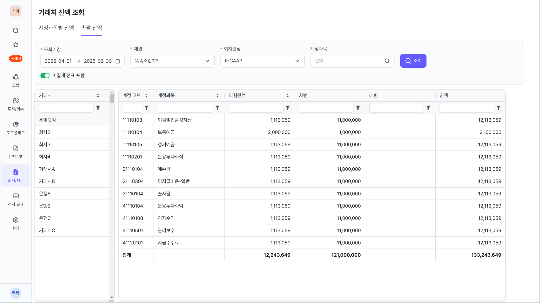This screenshot has width=540, height=303.
Task: Toggle the 미결재 전표 포함 switch
Action: pos(45,76)
